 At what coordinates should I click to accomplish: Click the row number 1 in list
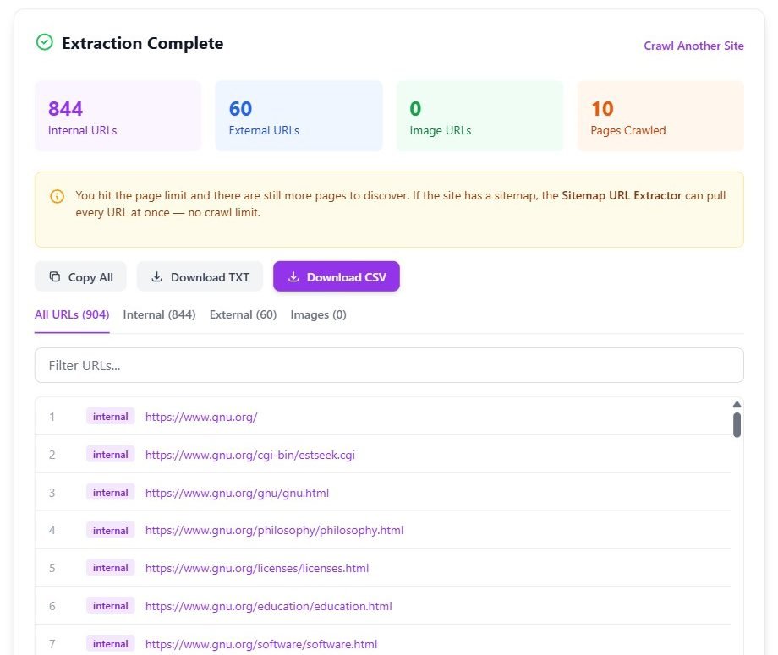(x=52, y=417)
